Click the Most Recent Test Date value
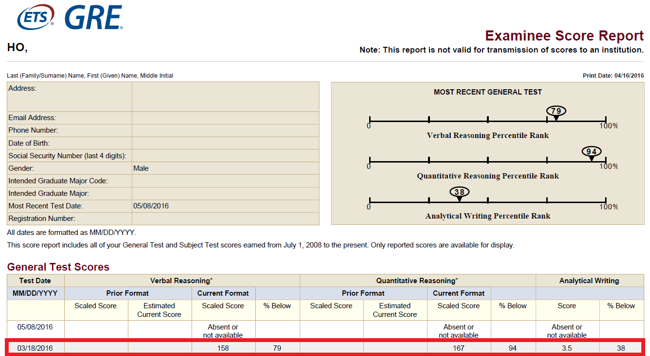 tap(151, 206)
